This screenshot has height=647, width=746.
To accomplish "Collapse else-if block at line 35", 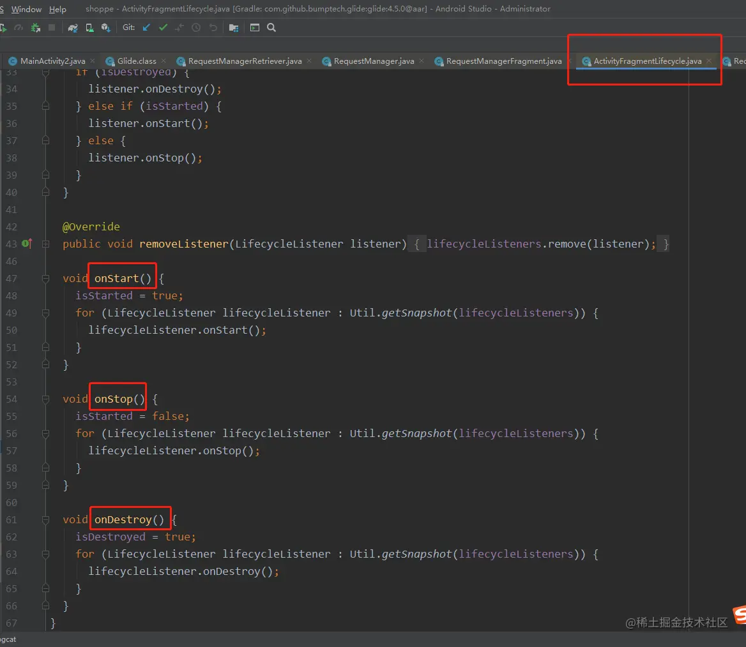I will 46,106.
